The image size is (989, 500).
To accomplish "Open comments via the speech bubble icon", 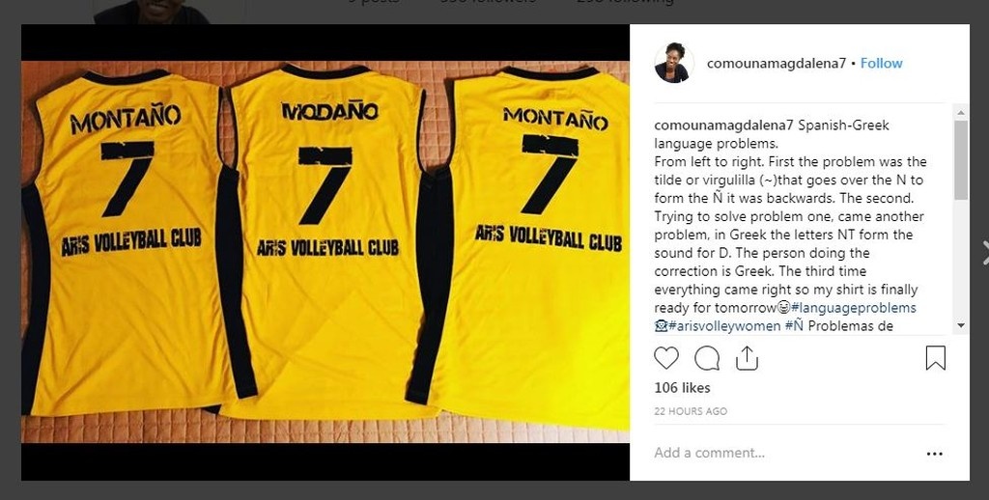I will coord(707,358).
